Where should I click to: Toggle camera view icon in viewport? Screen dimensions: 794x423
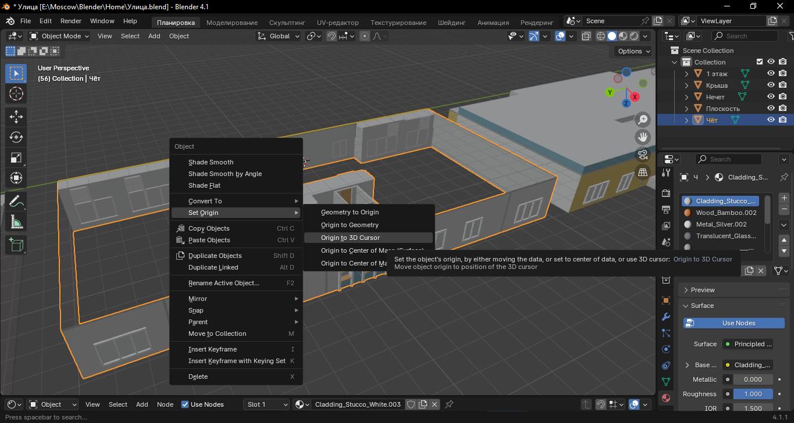tap(643, 155)
